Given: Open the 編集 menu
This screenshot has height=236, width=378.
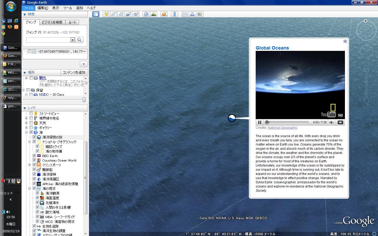Looking at the screenshot, I should tap(43, 8).
